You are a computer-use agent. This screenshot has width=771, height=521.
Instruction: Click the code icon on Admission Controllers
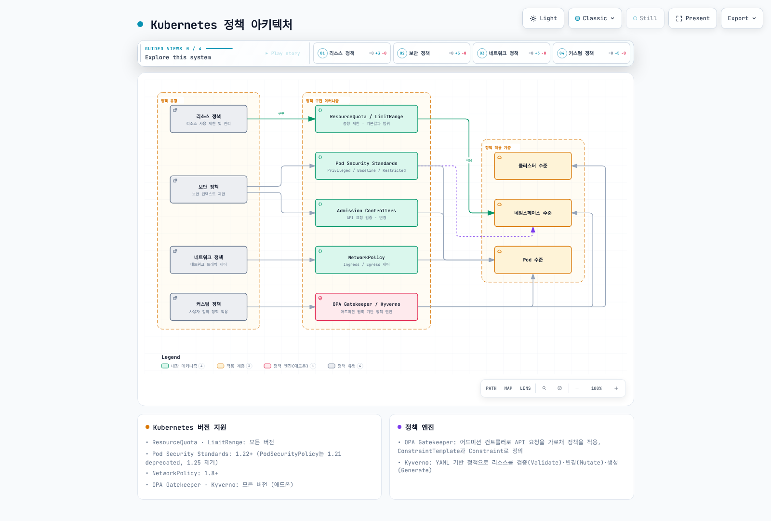coord(320,204)
